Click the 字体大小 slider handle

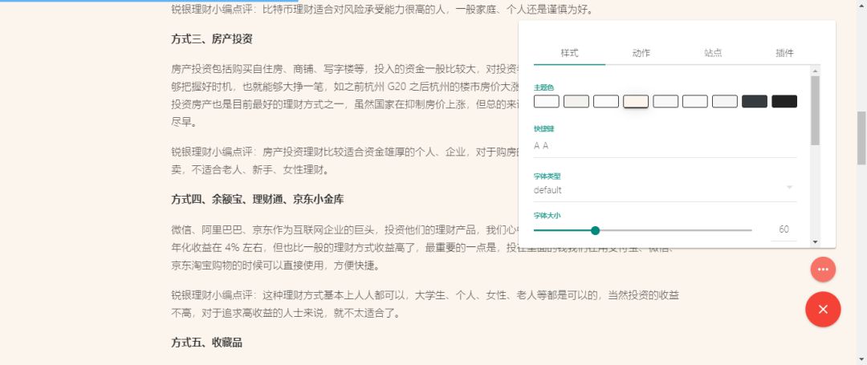pos(595,230)
